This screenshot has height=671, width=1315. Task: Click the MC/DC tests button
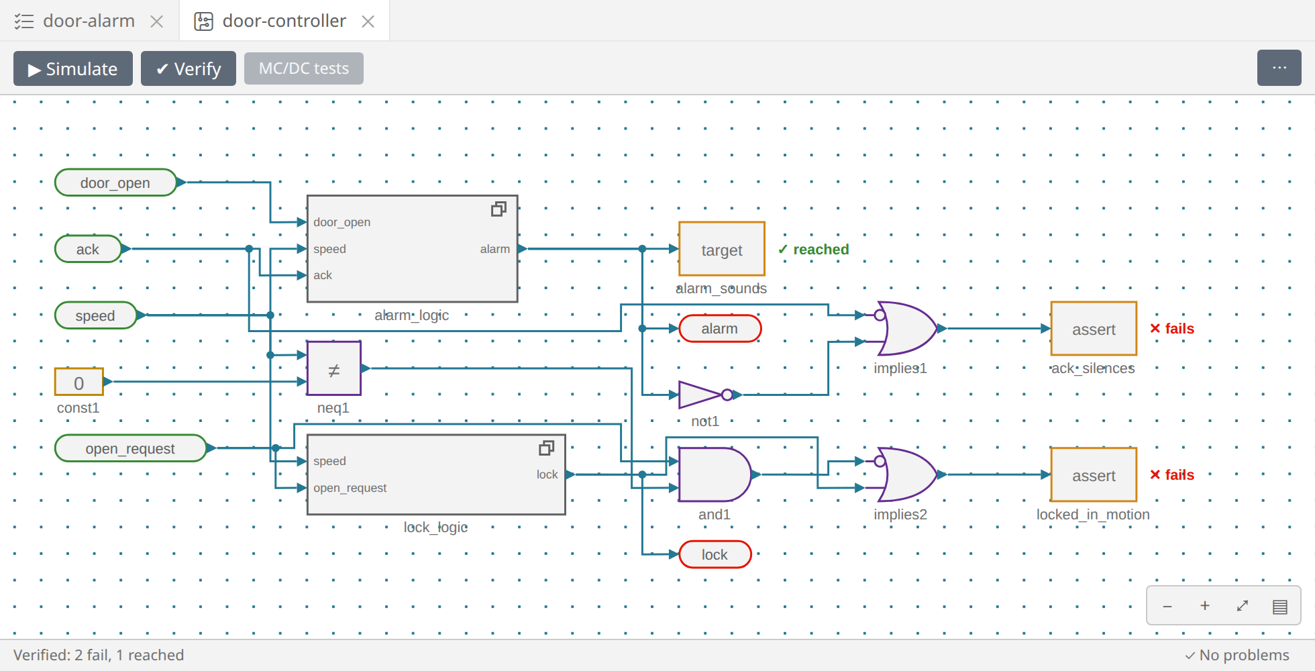[x=304, y=68]
